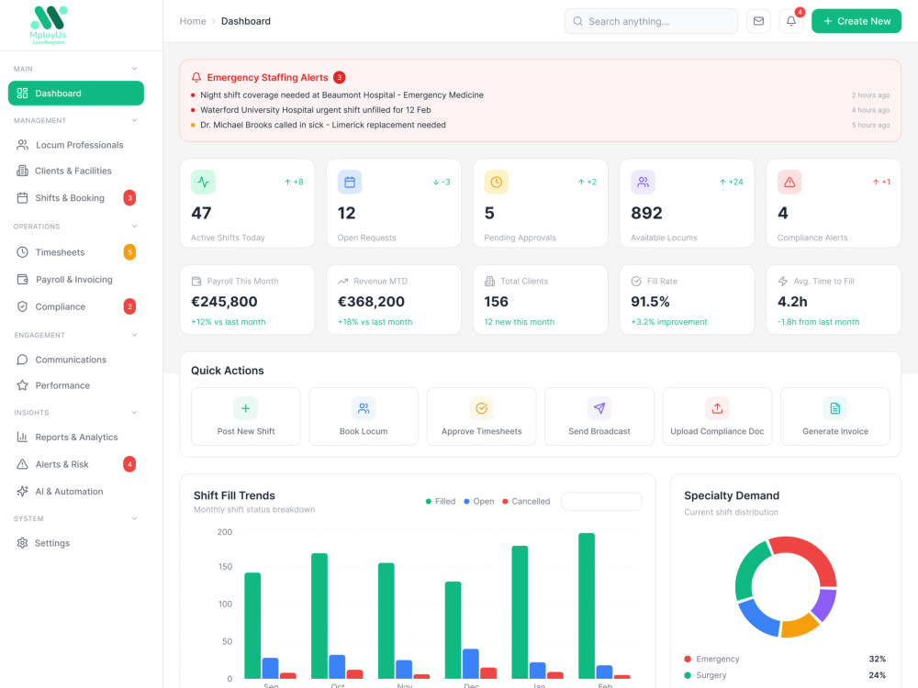Click the Pending Approvals clock icon

pos(496,182)
